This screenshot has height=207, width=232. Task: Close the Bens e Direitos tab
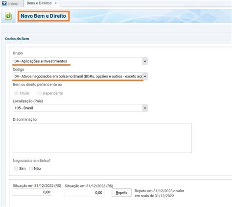click(56, 3)
